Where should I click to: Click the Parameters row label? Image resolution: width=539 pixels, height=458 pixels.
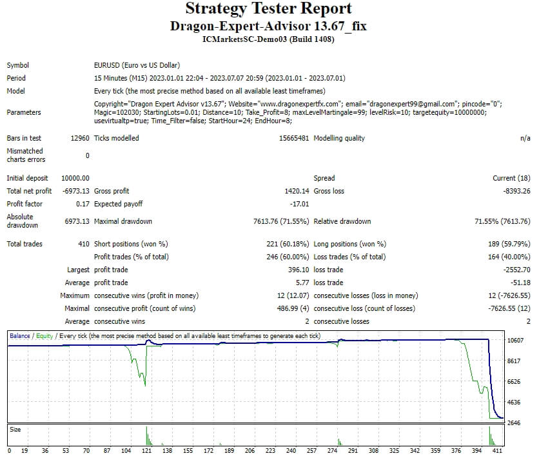tap(24, 112)
